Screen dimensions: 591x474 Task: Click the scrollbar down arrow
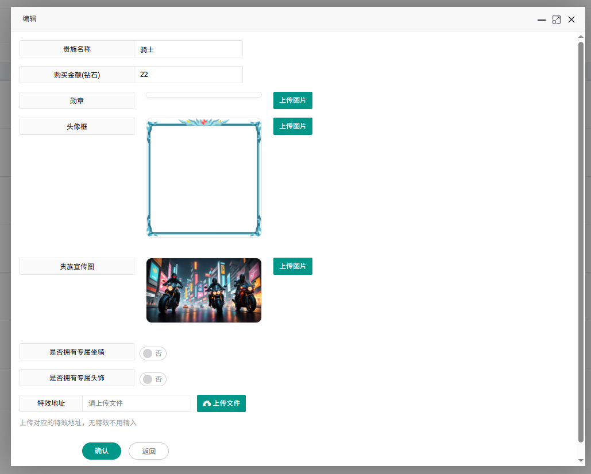point(581,460)
